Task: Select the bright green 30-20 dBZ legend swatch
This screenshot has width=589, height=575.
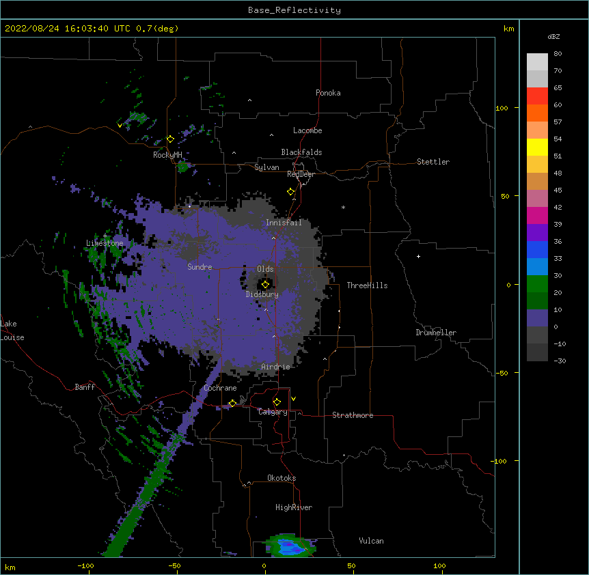Action: [x=537, y=284]
